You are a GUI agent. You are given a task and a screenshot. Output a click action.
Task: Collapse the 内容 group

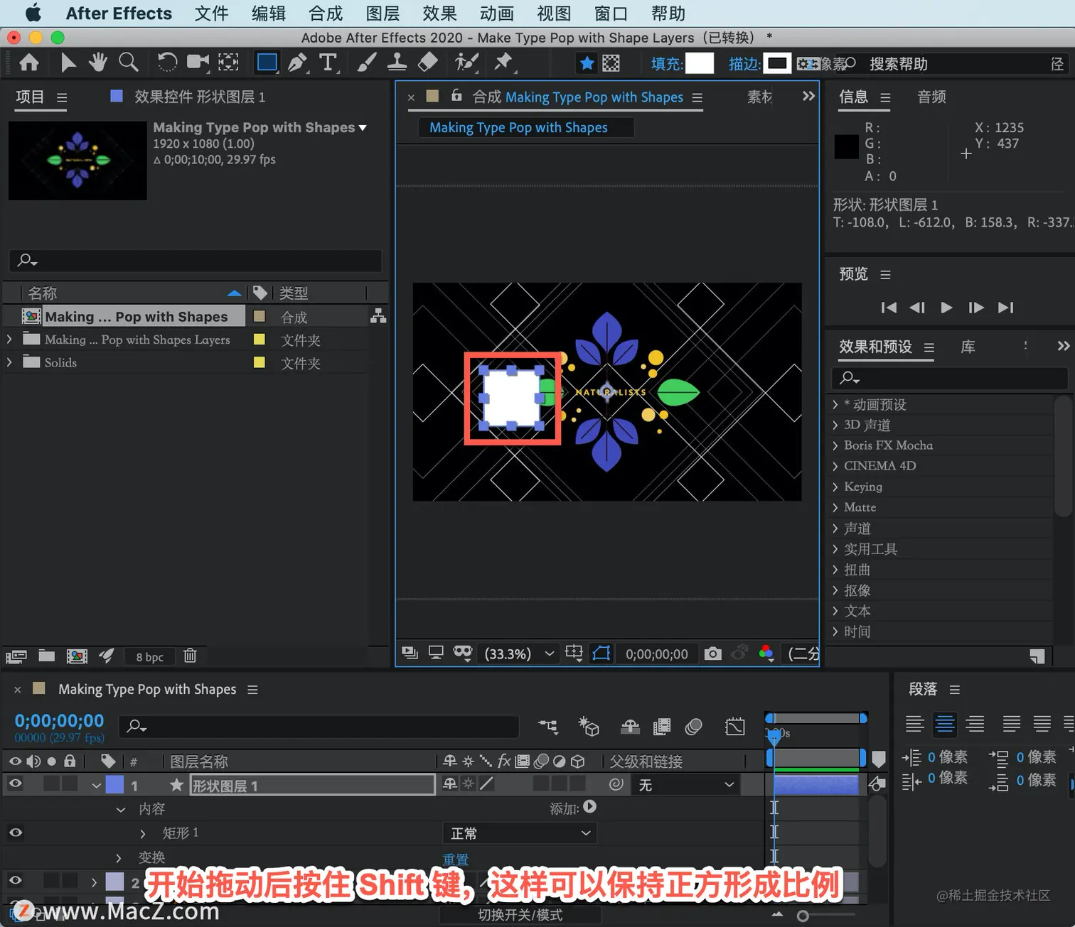click(x=121, y=809)
